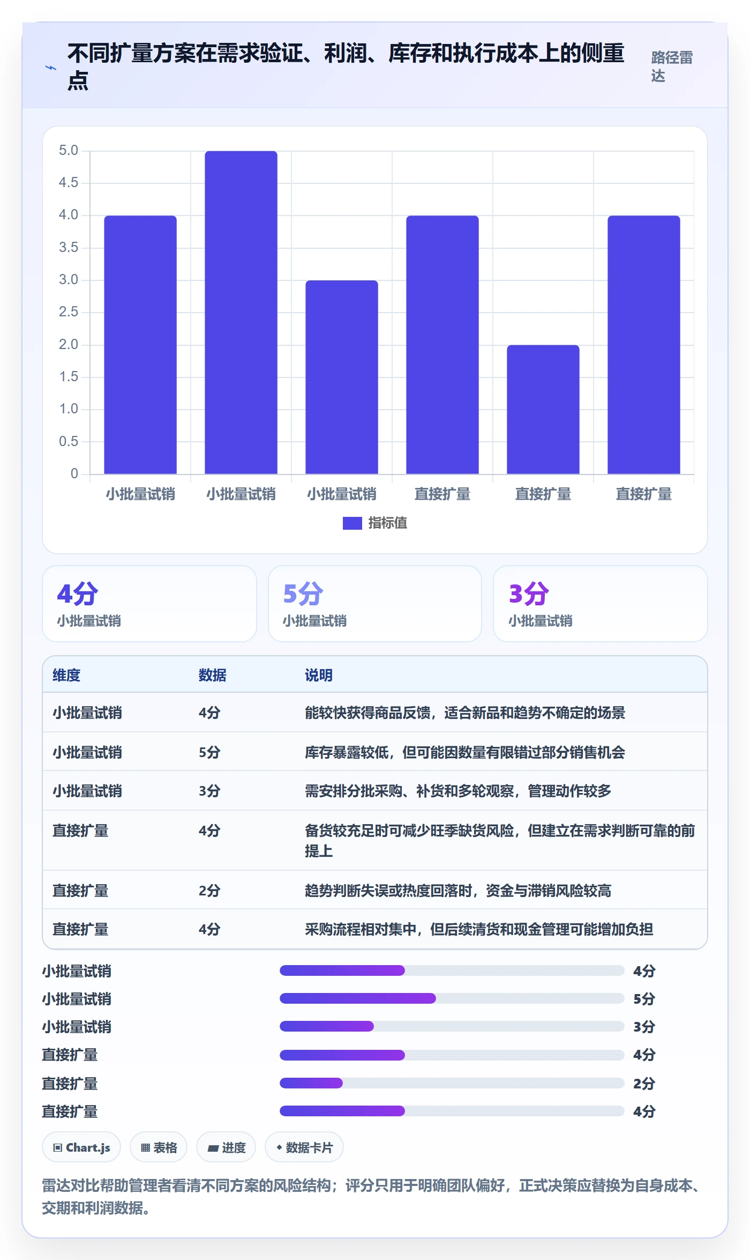Click the 直接扩量 chart bar reaching 2.0

543,409
